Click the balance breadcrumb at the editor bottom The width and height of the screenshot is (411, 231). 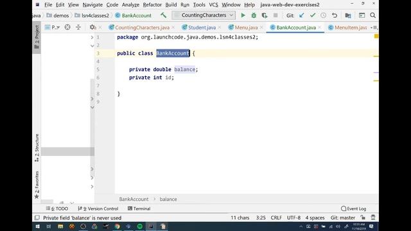click(168, 199)
